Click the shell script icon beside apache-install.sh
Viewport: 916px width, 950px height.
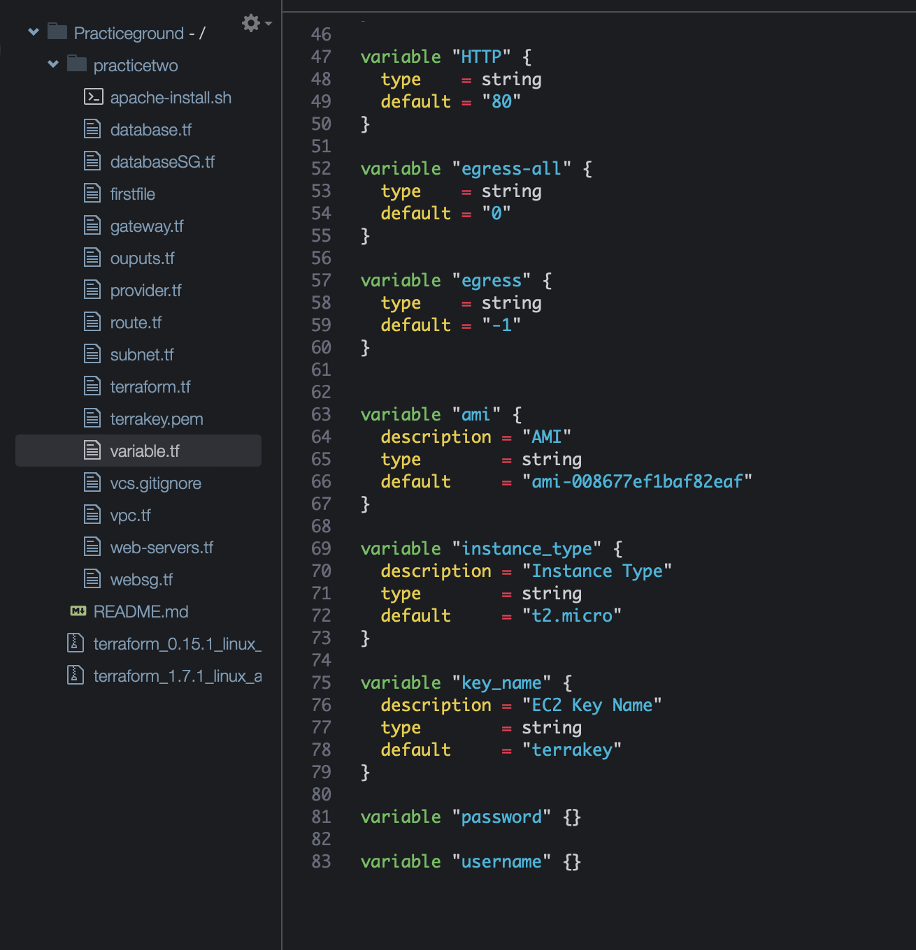[x=92, y=97]
